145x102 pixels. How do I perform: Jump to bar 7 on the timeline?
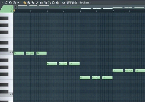coord(113,11)
